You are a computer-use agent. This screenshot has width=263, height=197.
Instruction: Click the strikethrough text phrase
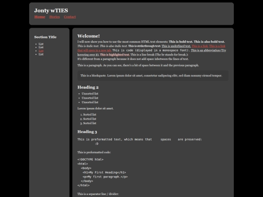(145, 46)
